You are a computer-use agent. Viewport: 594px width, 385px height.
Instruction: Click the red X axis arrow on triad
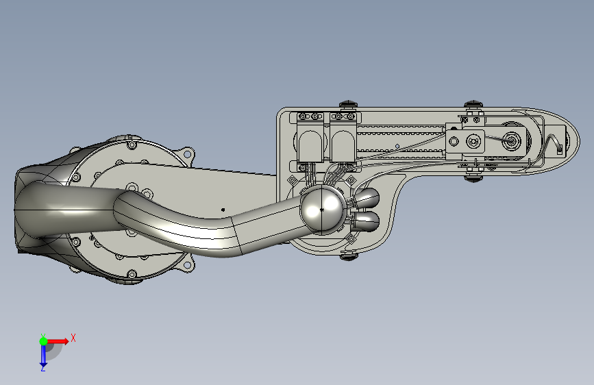pos(58,341)
